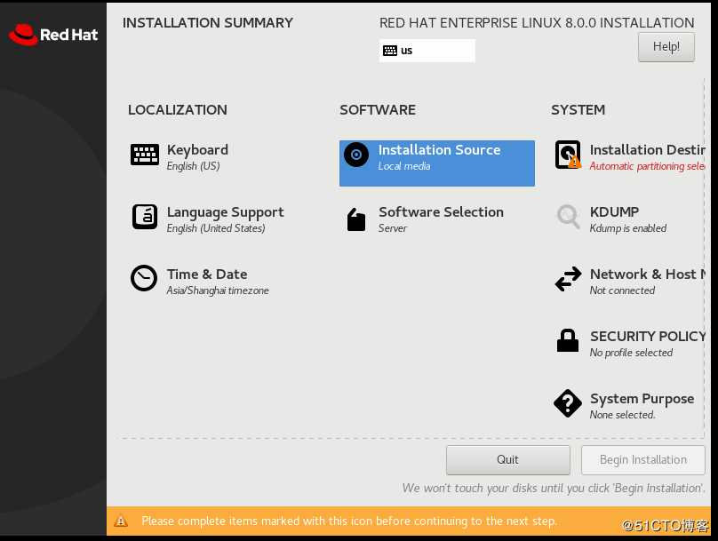Viewport: 718px width, 541px height.
Task: Click the Quit button
Action: [x=507, y=460]
